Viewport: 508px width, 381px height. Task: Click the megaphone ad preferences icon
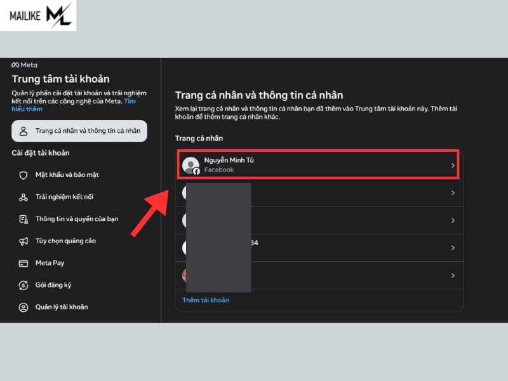tap(23, 241)
